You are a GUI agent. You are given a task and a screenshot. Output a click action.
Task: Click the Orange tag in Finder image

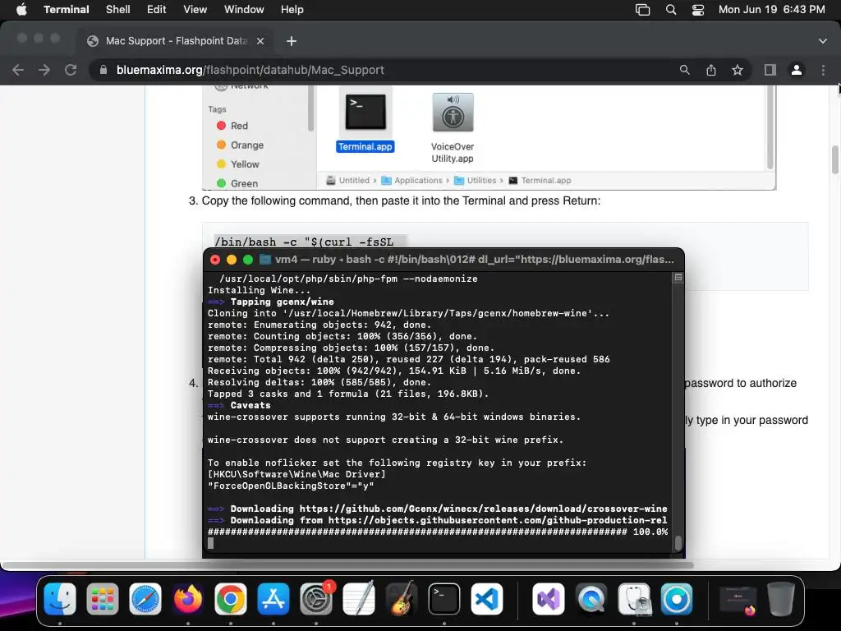[240, 145]
